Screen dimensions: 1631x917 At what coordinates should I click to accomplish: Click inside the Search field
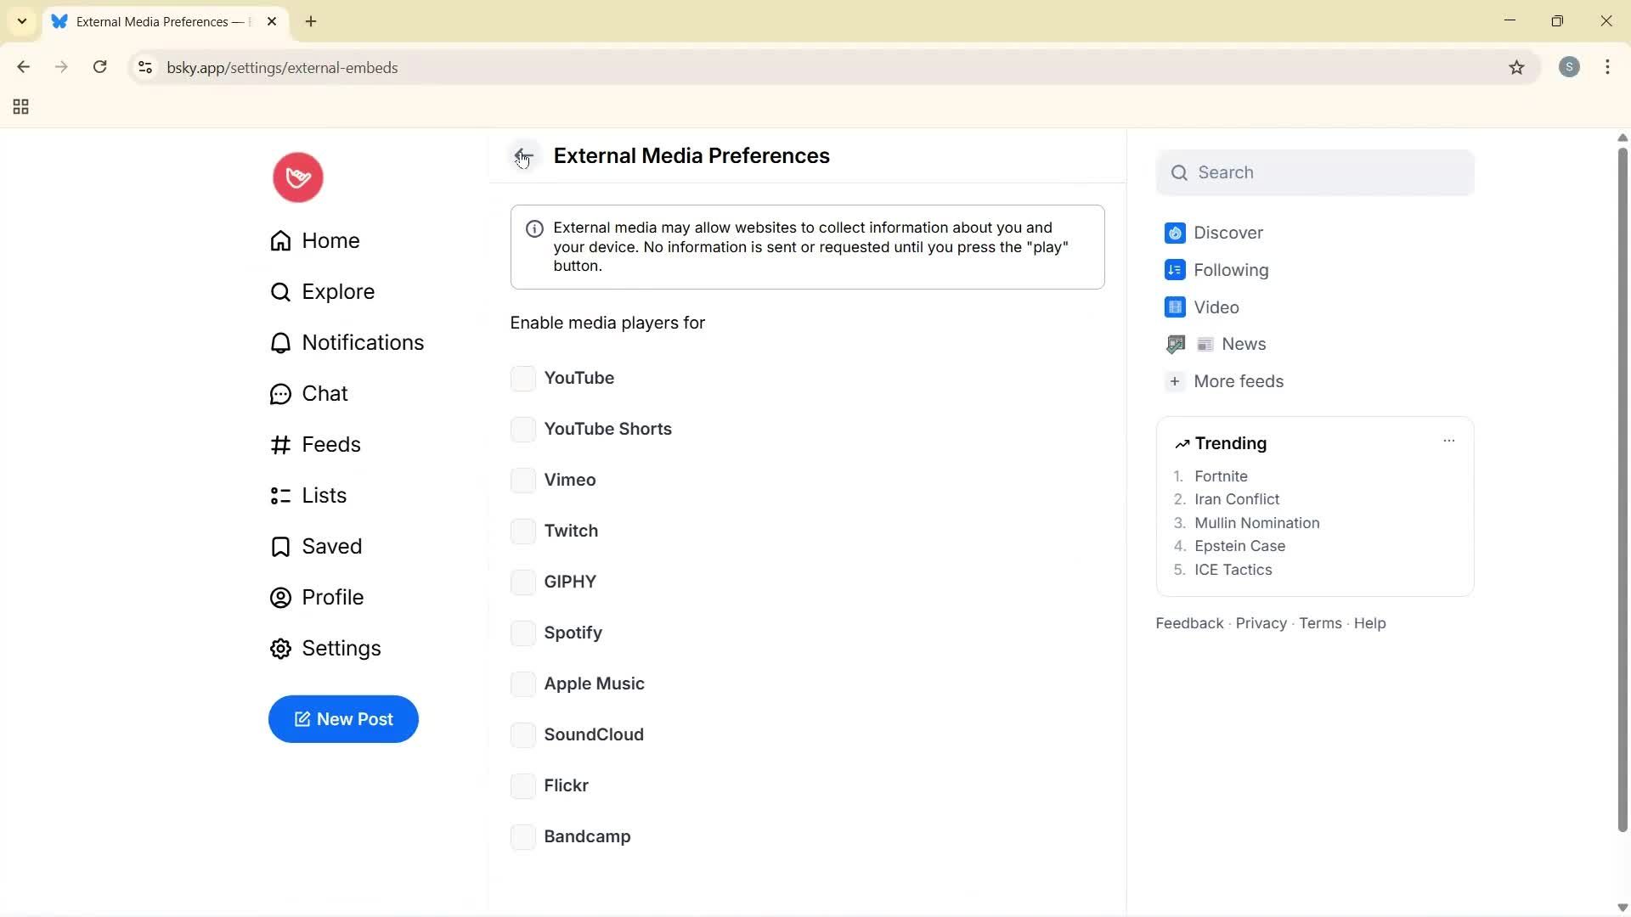(1315, 172)
